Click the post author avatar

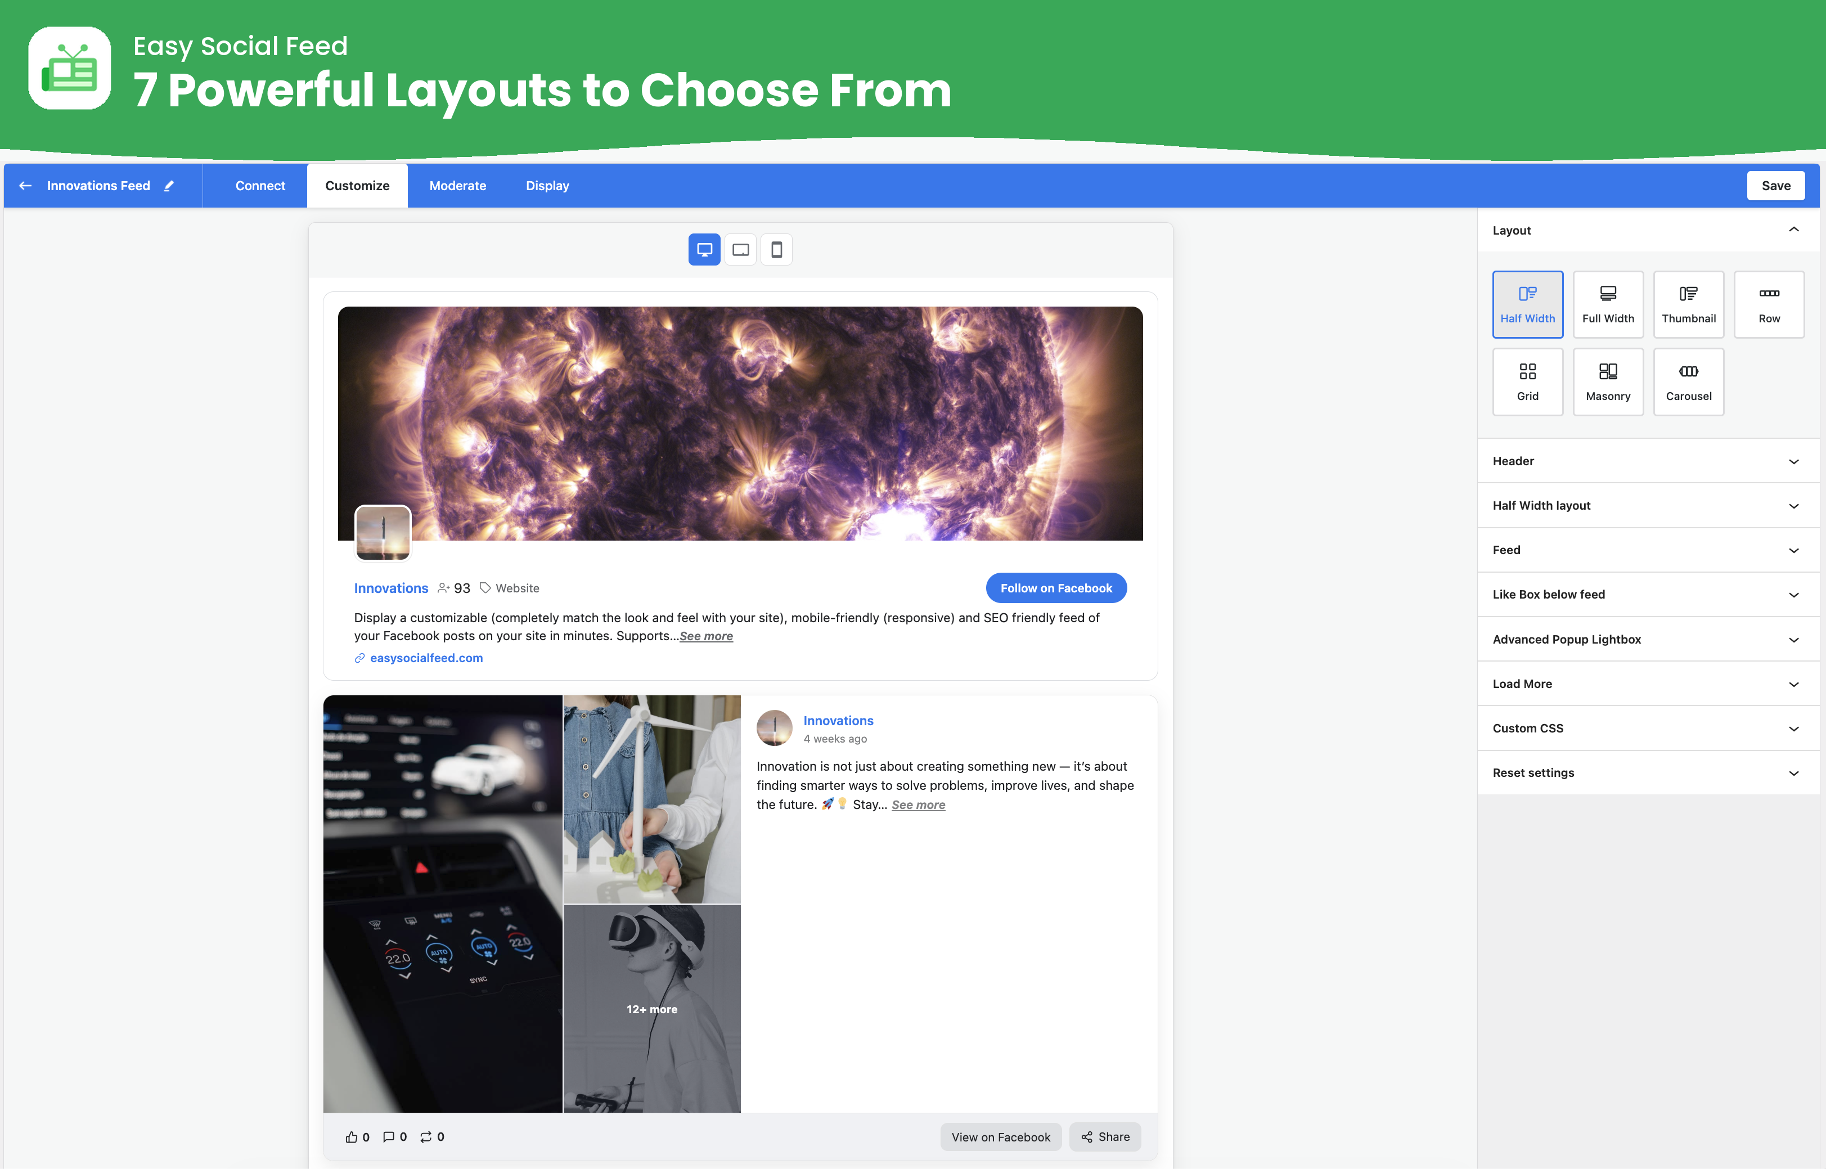[774, 727]
